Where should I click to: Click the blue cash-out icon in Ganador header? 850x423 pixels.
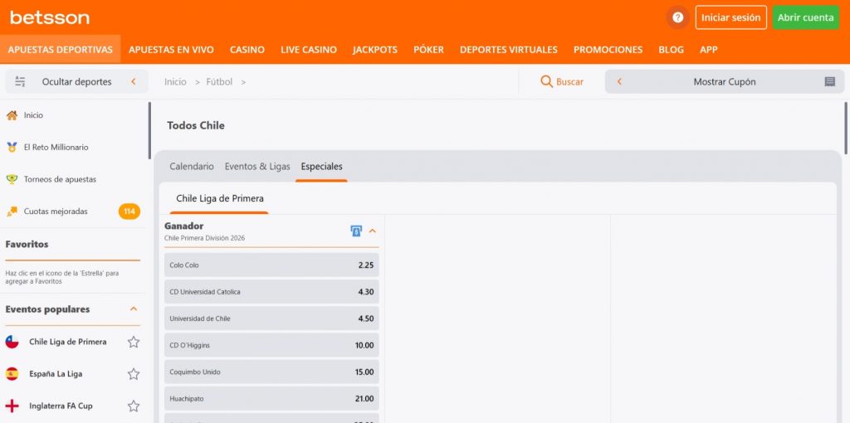pos(355,231)
